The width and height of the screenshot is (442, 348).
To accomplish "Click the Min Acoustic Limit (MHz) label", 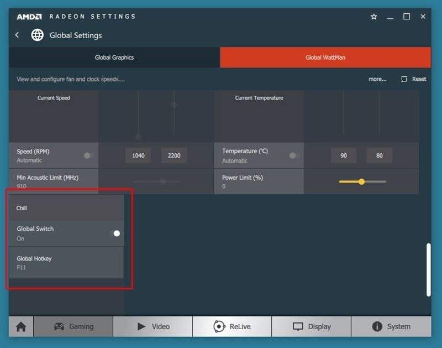I will (x=48, y=178).
